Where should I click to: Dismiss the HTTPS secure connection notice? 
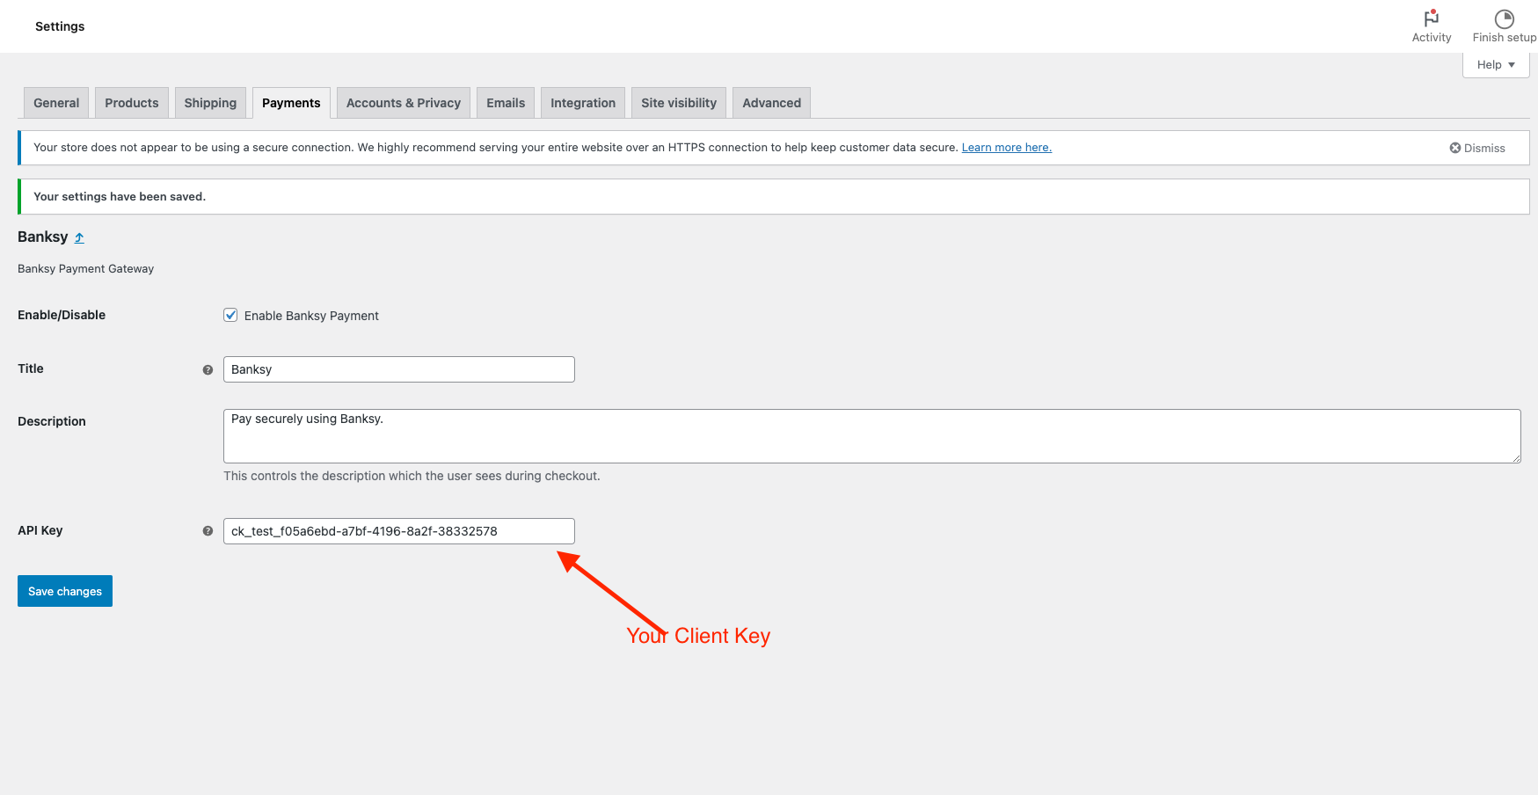coord(1477,149)
